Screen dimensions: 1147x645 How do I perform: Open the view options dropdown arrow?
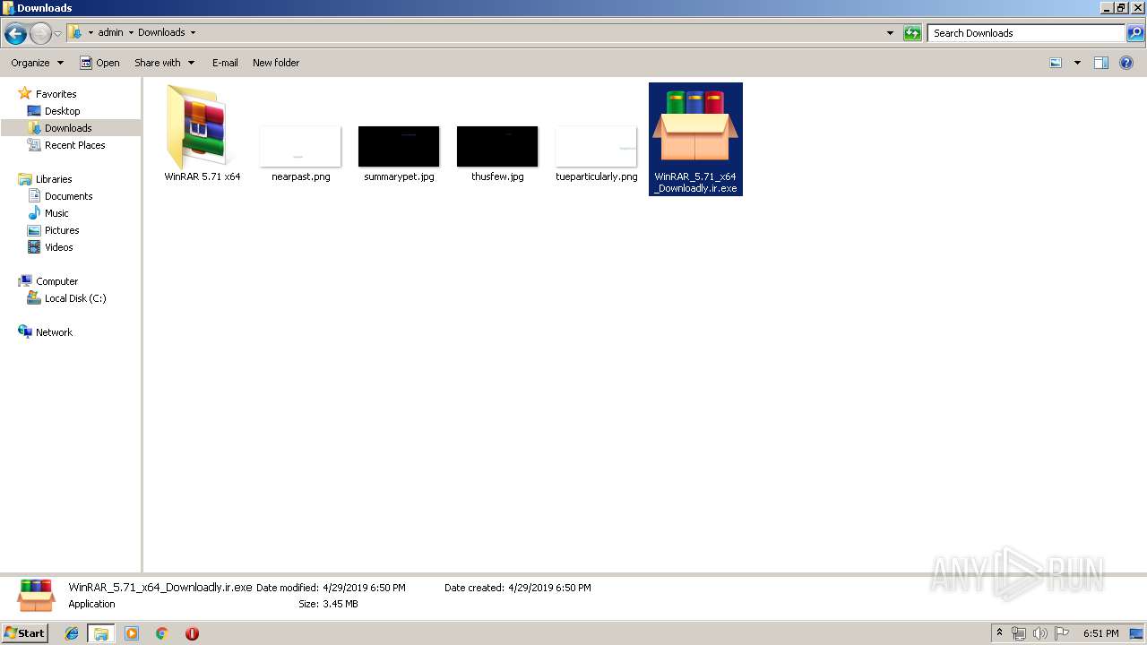click(1077, 63)
